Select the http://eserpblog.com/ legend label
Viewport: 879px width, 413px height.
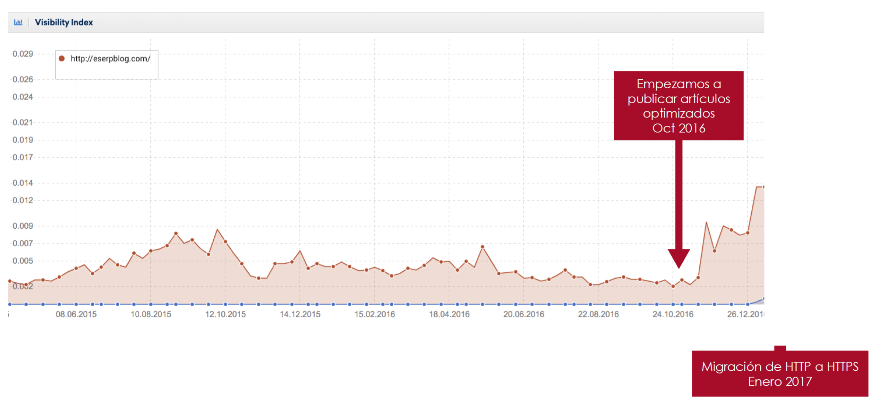point(110,59)
